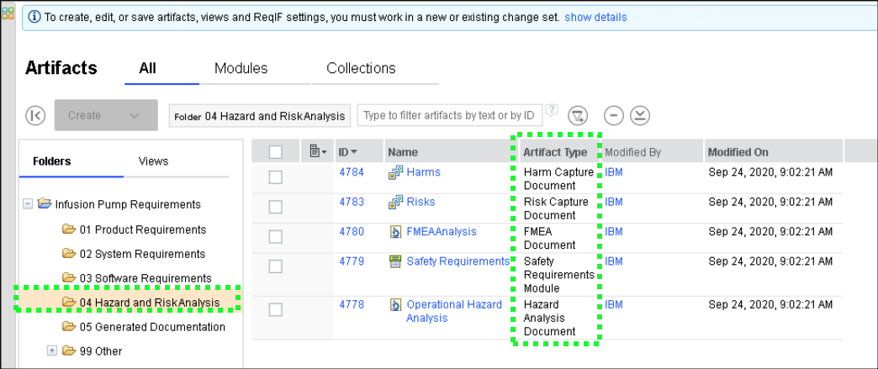Viewport: 878px width, 369px height.
Task: Click the circled down-chevron icon
Action: click(640, 116)
